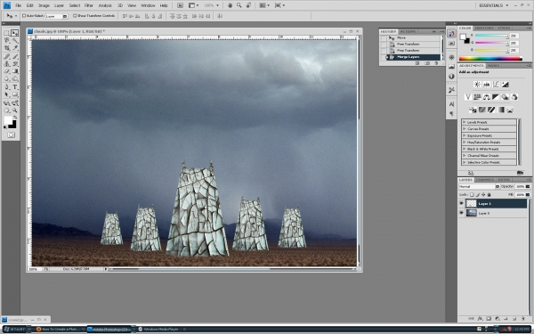
Task: Toggle lock position icon
Action: click(483, 194)
